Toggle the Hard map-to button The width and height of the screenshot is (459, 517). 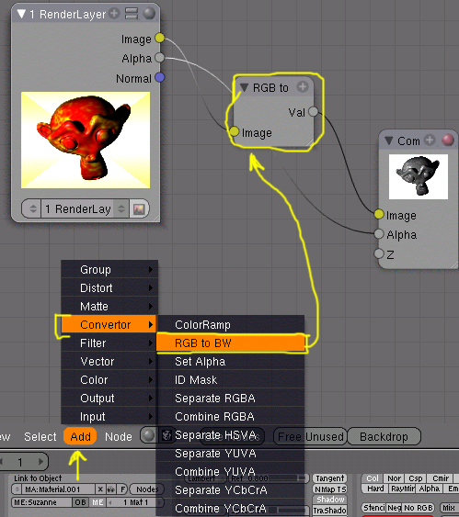coord(375,489)
